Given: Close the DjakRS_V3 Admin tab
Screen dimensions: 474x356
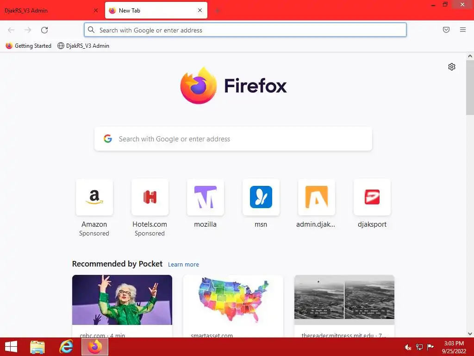Looking at the screenshot, I should (96, 10).
